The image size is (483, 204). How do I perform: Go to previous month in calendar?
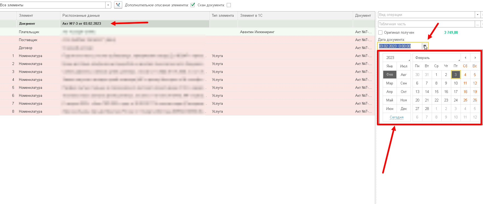tap(465, 58)
